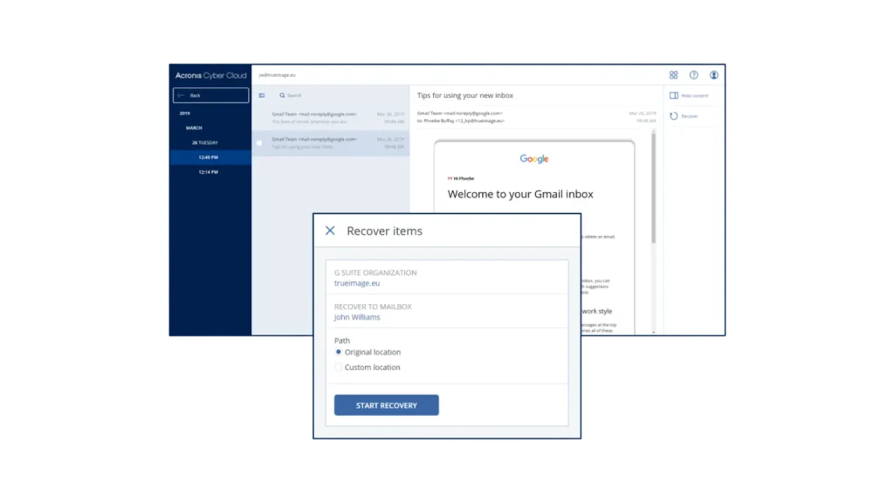Click the Google logo in the email preview
The height and width of the screenshot is (503, 894).
click(x=534, y=159)
